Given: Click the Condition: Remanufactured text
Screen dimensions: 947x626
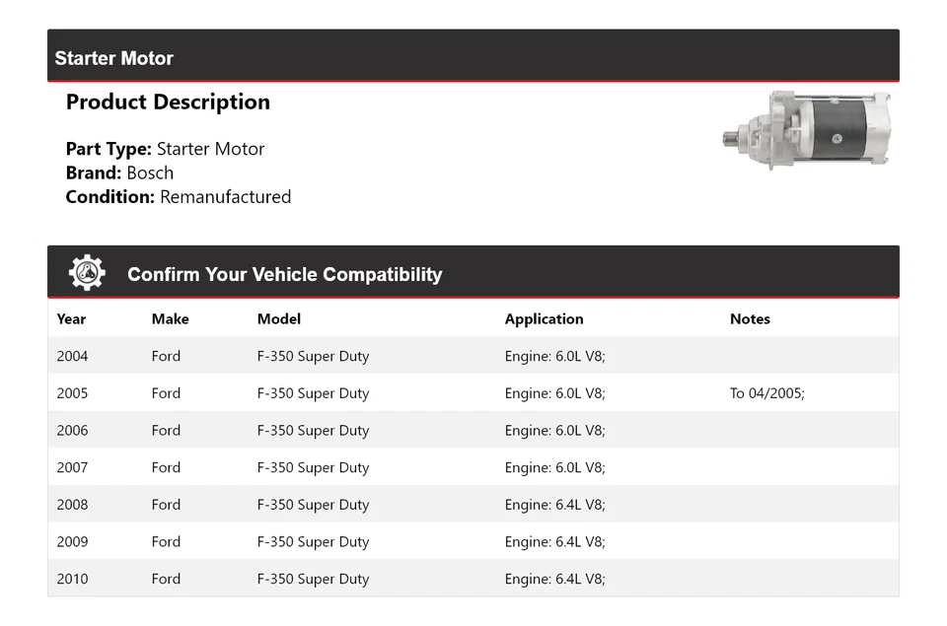Looking at the screenshot, I should pyautogui.click(x=178, y=196).
